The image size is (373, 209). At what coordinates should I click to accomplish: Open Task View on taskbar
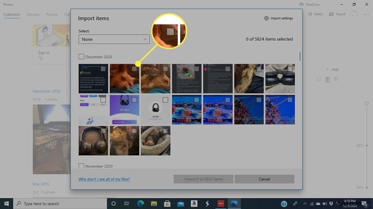[127, 203]
